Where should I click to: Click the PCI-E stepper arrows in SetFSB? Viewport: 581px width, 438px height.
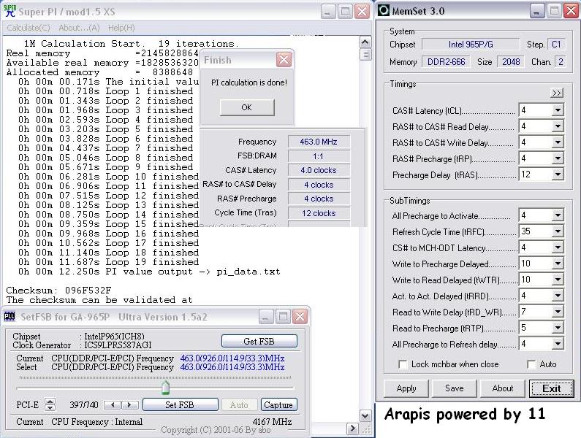point(50,404)
